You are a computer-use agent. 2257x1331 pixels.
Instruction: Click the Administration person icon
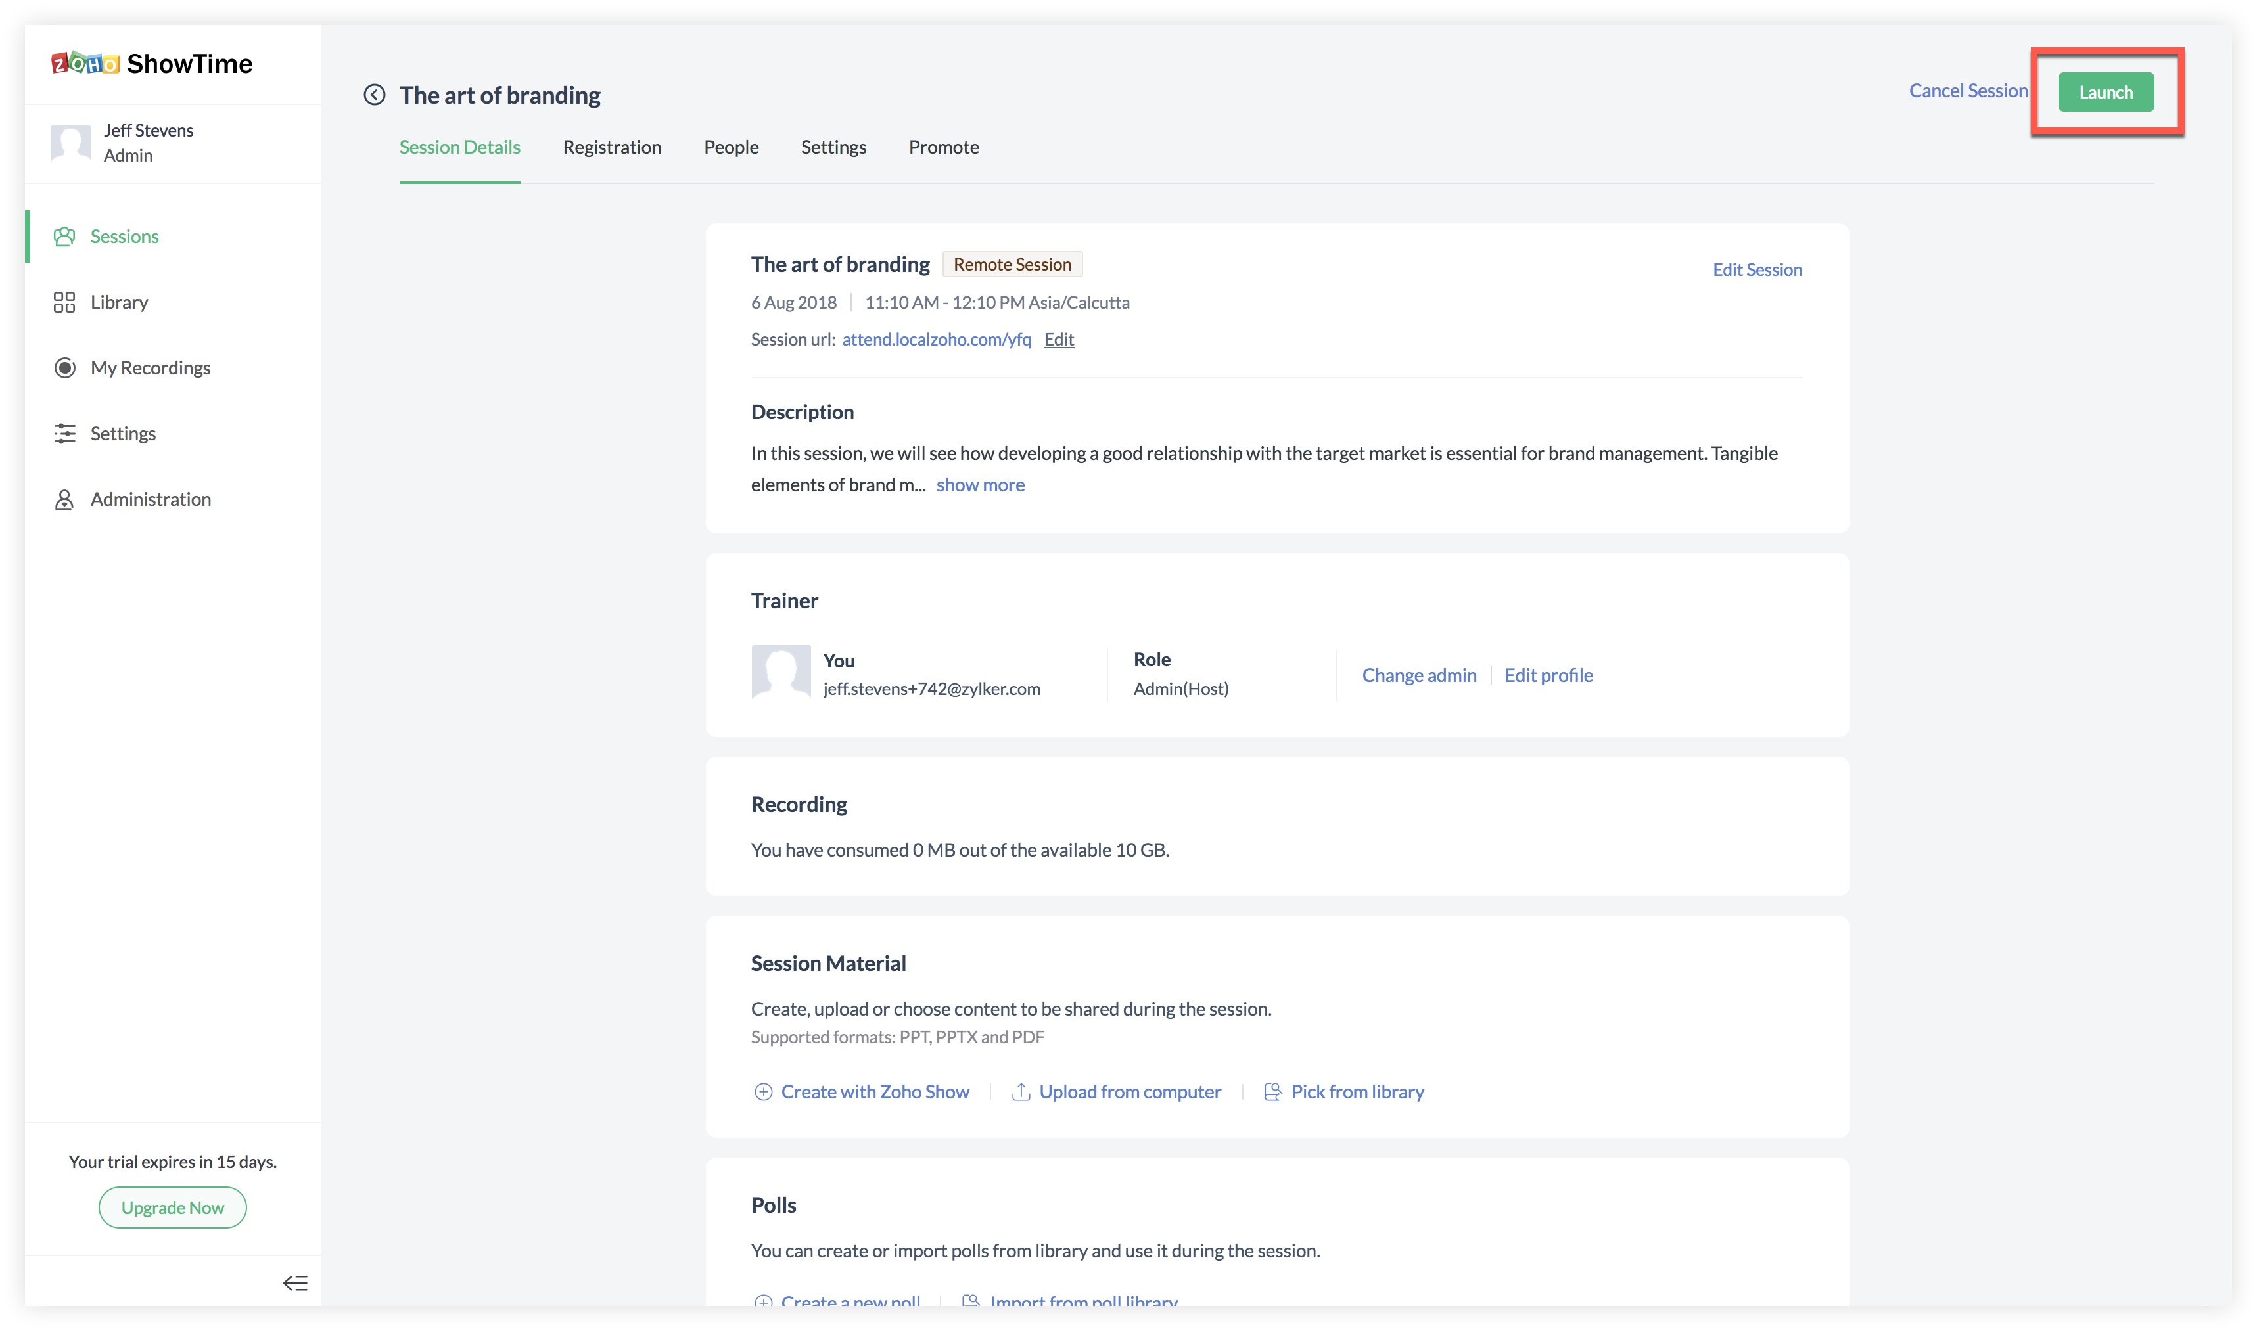(64, 499)
